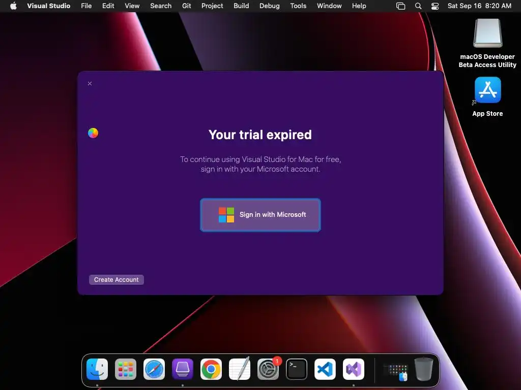Open Spotlight search magnifier icon
The image size is (521, 390).
click(418, 6)
